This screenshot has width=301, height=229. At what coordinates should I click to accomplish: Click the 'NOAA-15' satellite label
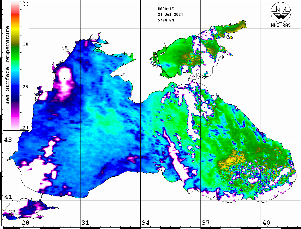pos(166,9)
